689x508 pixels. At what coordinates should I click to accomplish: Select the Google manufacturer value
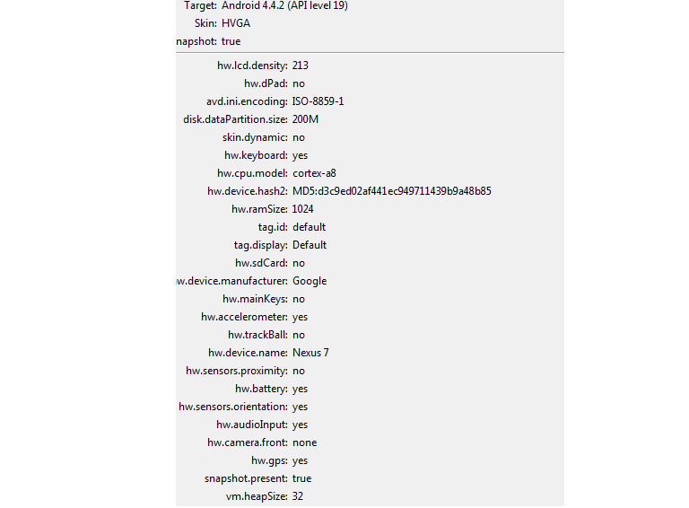310,281
